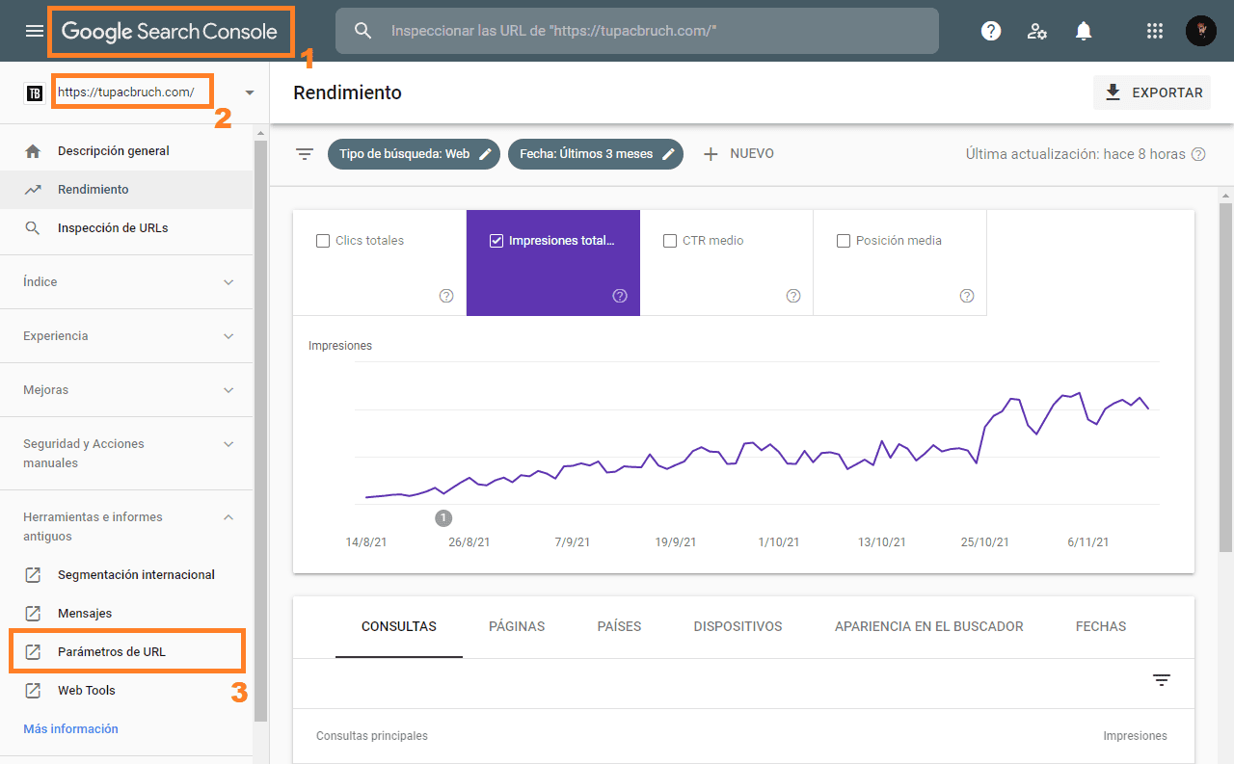Click the help question mark icon in header
Viewport: 1234px width, 764px height.
(990, 31)
